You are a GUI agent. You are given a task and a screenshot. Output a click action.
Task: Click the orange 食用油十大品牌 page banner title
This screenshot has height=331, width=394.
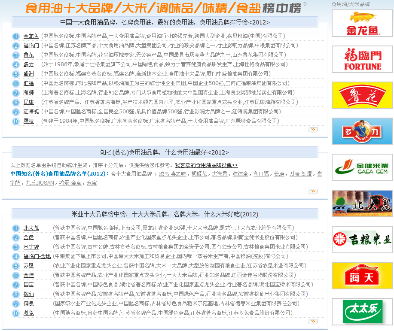point(163,8)
